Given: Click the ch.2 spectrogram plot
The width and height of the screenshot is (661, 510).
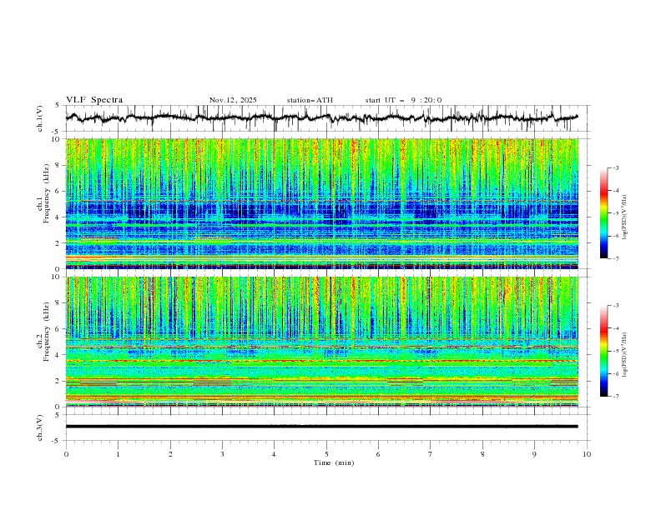Looking at the screenshot, I should pos(322,342).
